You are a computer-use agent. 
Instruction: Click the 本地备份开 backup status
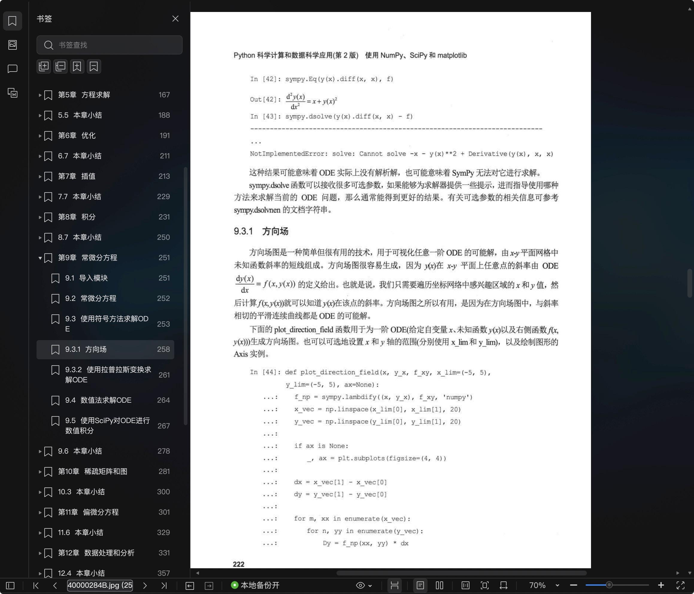(255, 585)
